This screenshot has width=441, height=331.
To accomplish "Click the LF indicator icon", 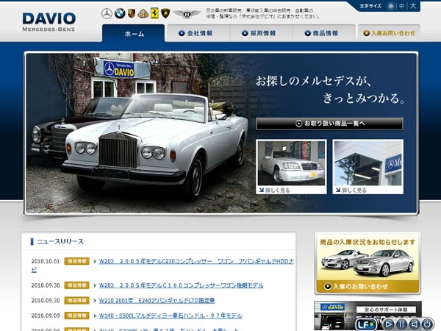I will coord(365,324).
